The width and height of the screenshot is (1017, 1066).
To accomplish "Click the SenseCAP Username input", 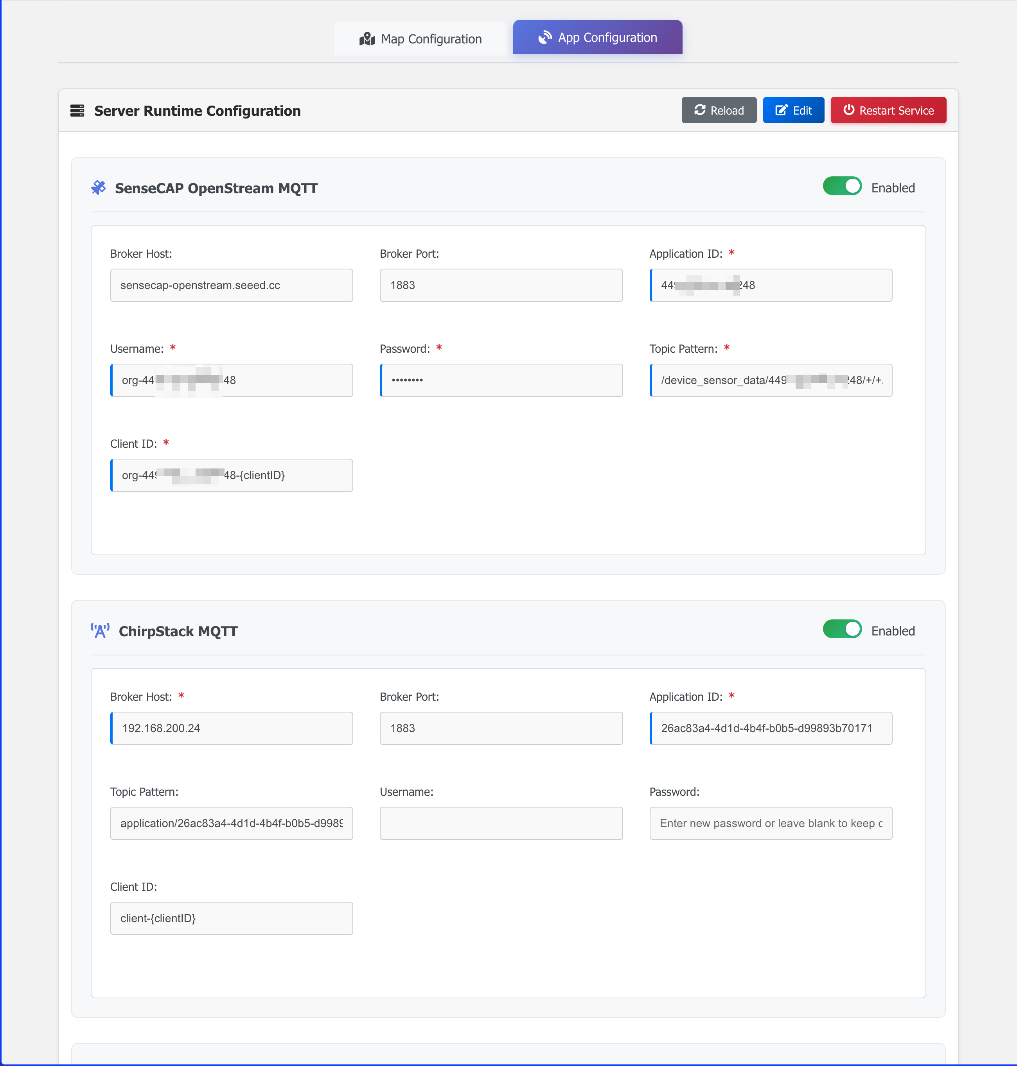I will coord(232,380).
